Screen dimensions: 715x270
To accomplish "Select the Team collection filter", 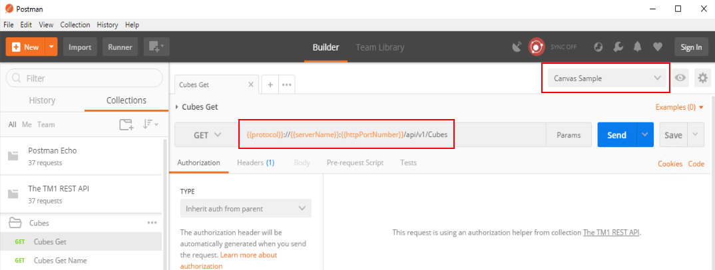I will click(46, 124).
